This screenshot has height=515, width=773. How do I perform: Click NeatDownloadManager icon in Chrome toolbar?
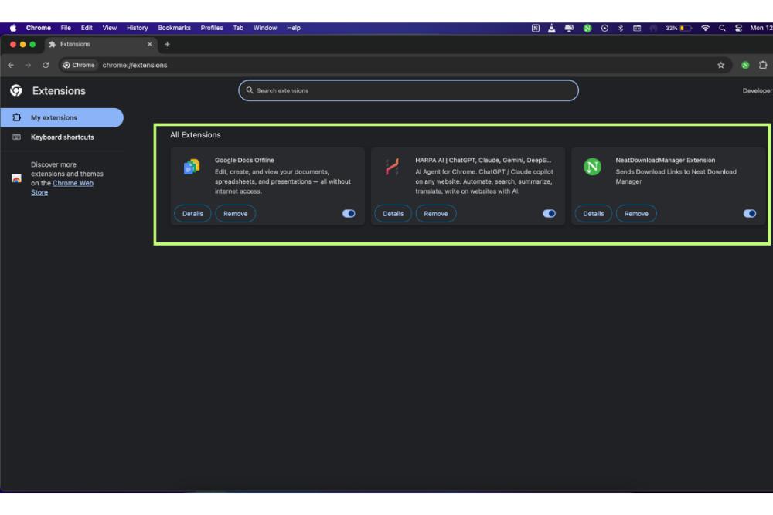coord(745,65)
